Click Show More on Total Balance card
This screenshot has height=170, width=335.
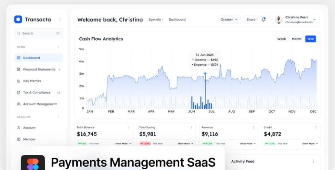coord(123,143)
